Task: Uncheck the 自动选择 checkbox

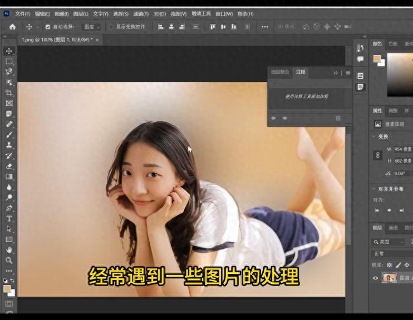Action: tap(48, 27)
